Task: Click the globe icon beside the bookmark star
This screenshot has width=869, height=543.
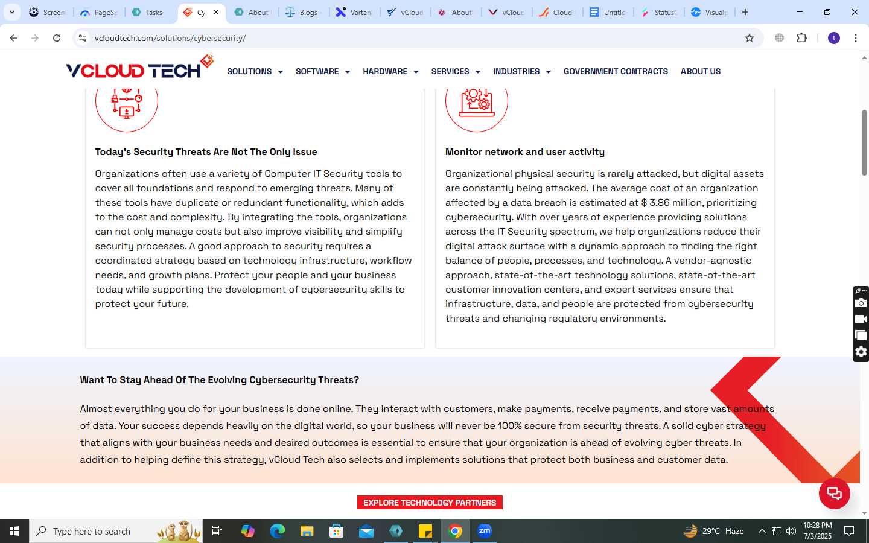Action: coord(780,38)
